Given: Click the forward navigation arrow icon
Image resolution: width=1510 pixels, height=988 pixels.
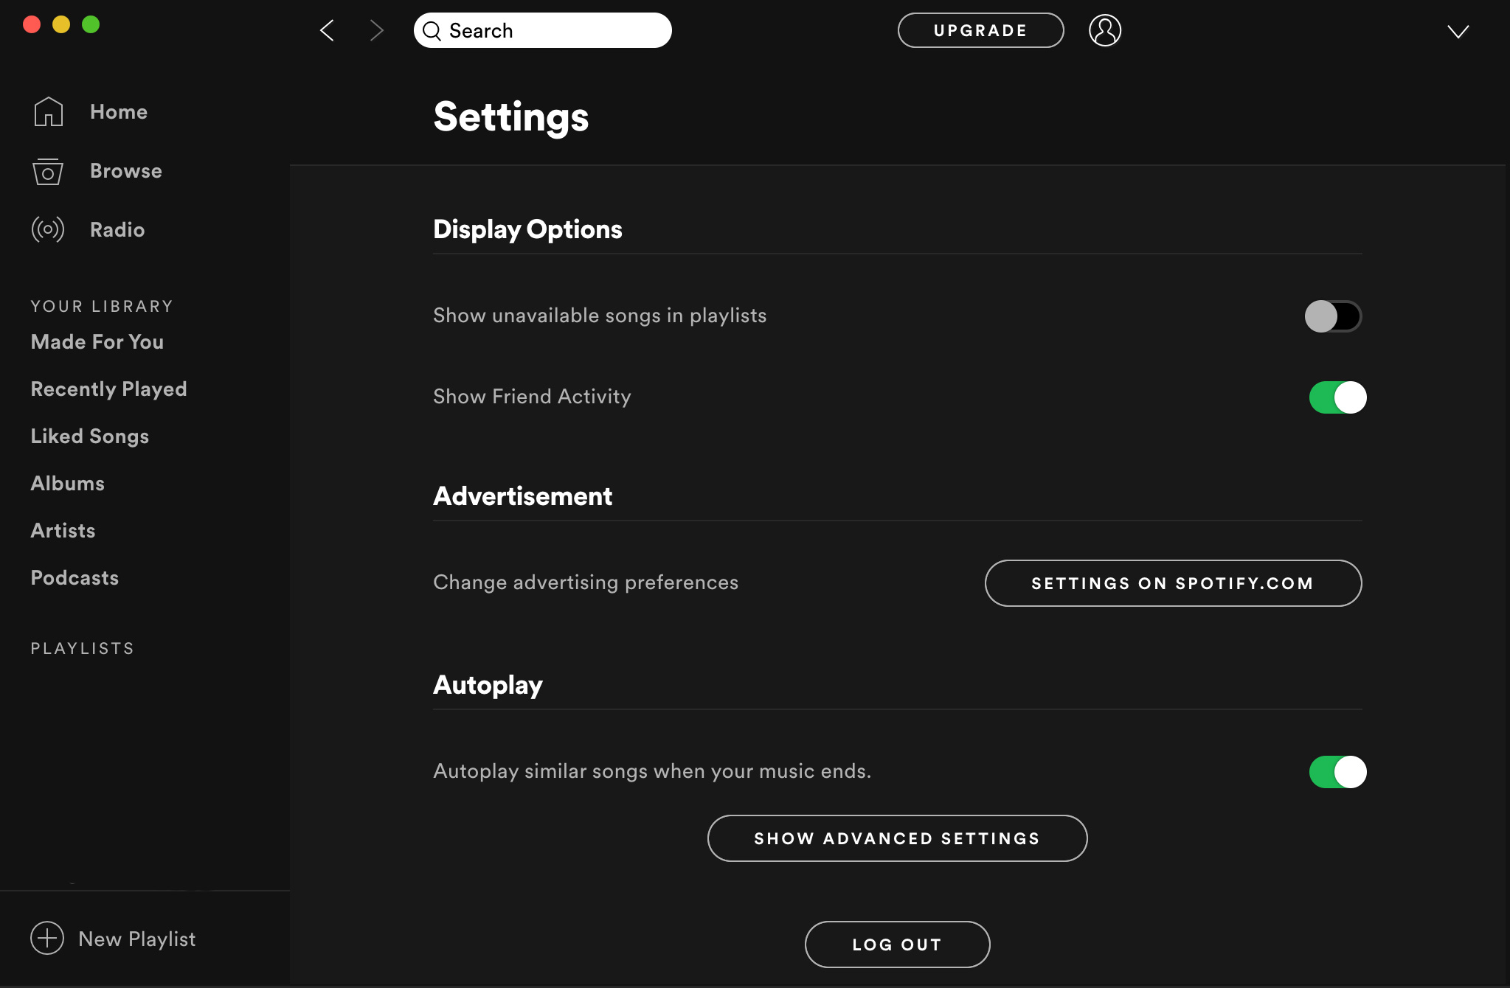Looking at the screenshot, I should coord(375,29).
